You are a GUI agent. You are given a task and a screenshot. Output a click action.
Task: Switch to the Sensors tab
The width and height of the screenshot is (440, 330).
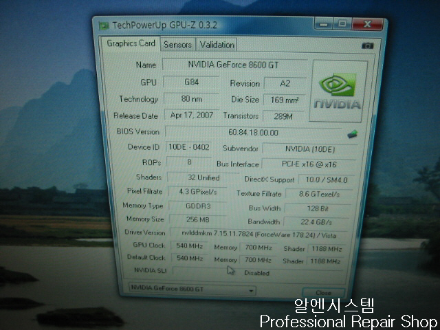point(177,45)
